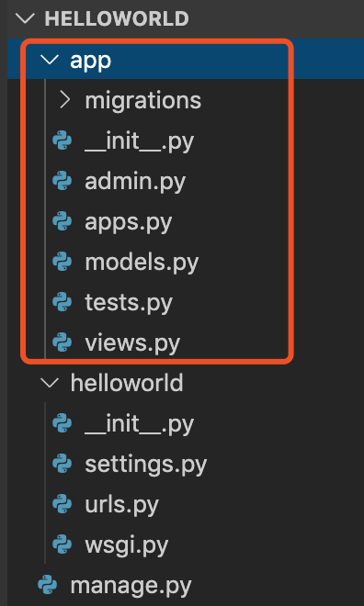Image resolution: width=364 pixels, height=606 pixels.
Task: Click Python icon beside urls.py
Action: (x=63, y=504)
